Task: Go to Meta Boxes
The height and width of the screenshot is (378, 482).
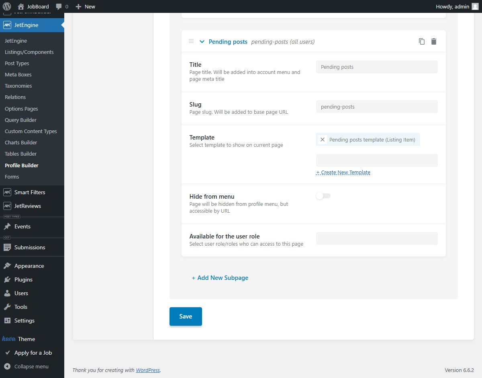Action: pyautogui.click(x=18, y=74)
